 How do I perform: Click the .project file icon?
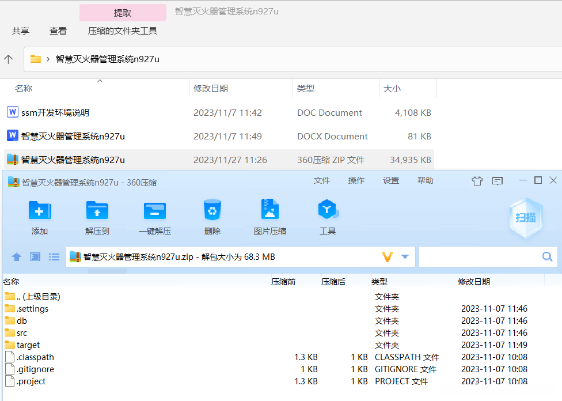10,381
